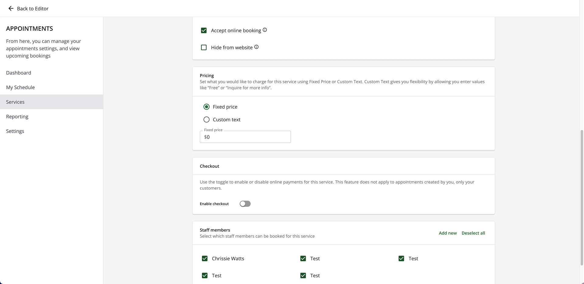Uncheck Accept online booking checkbox

click(x=204, y=30)
